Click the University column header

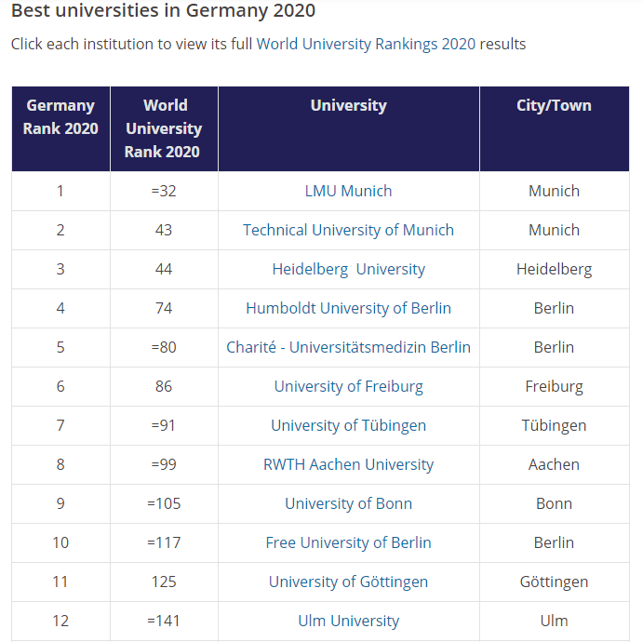349,128
